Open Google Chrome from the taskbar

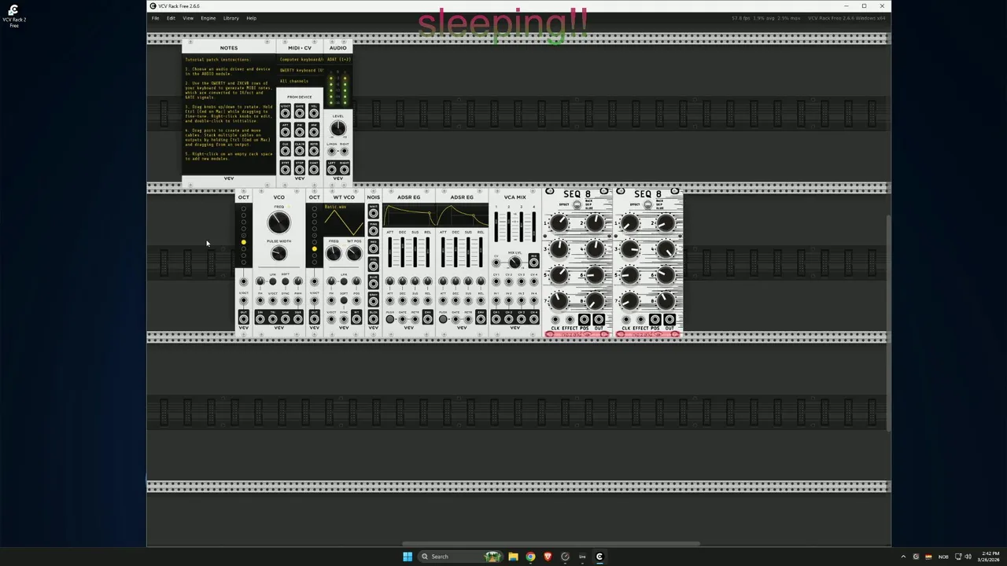click(x=530, y=557)
